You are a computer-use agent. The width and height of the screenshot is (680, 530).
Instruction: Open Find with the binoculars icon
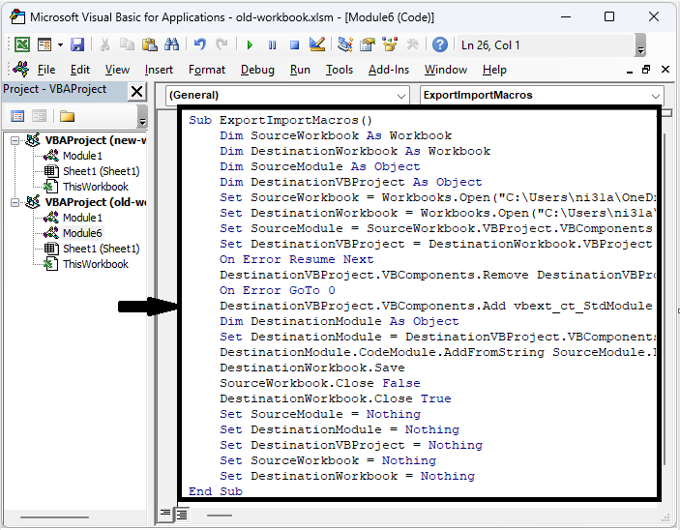(172, 44)
